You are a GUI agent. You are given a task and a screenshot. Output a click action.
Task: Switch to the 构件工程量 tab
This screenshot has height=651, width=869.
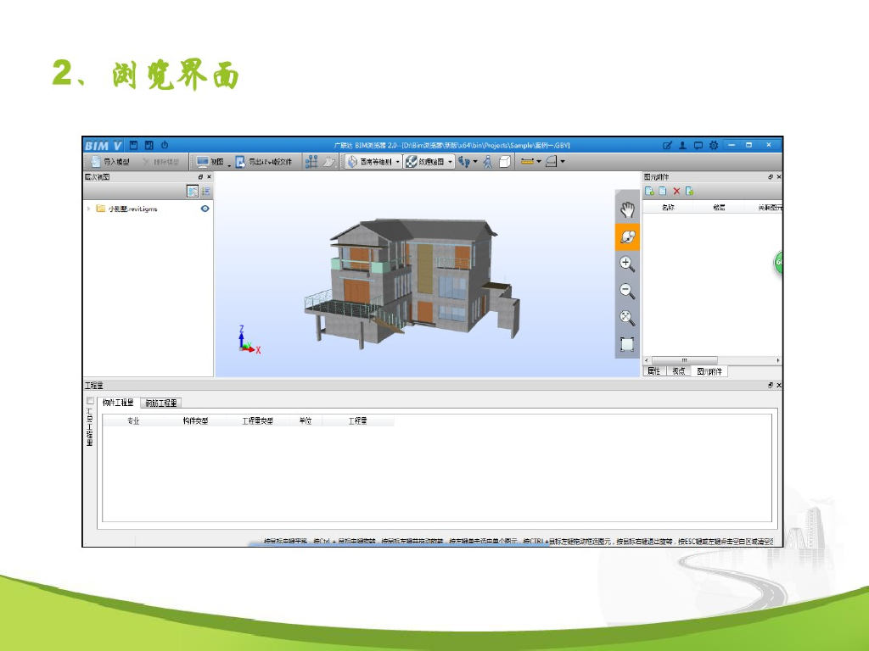click(x=118, y=403)
